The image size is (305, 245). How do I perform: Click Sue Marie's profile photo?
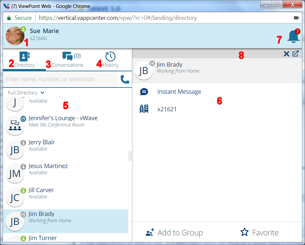15,36
